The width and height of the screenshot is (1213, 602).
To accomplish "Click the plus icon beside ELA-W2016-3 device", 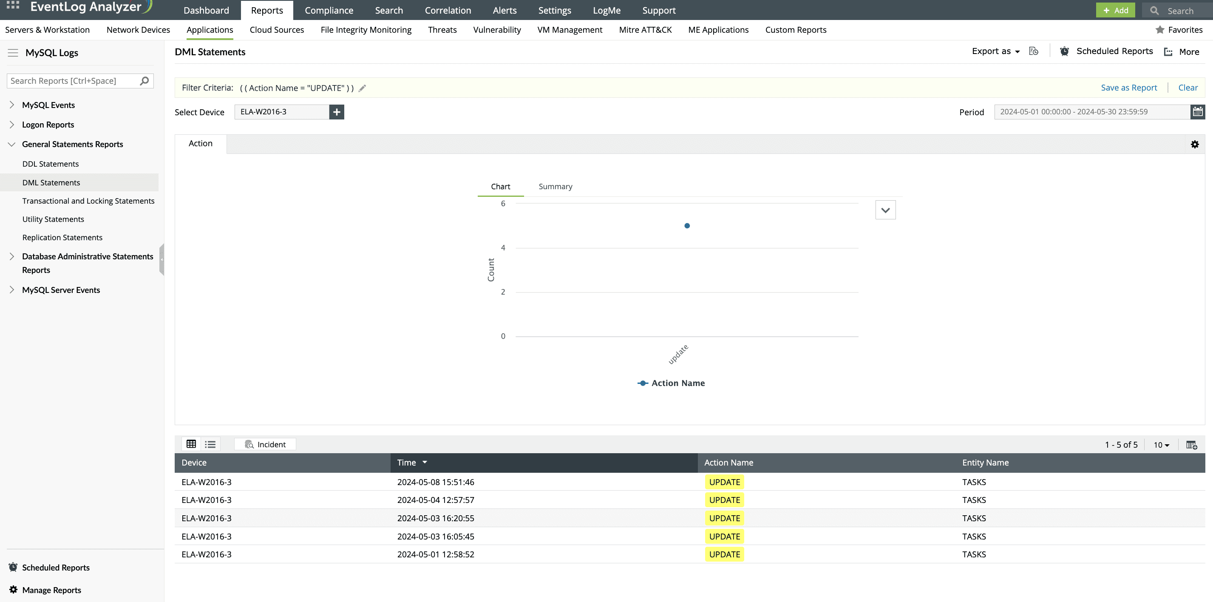I will coord(336,112).
